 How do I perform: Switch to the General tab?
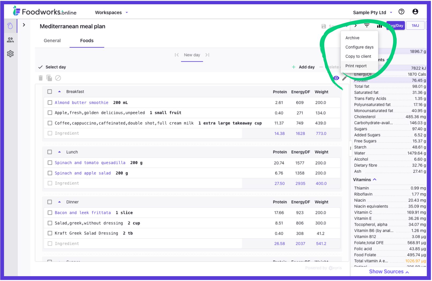pyautogui.click(x=52, y=41)
